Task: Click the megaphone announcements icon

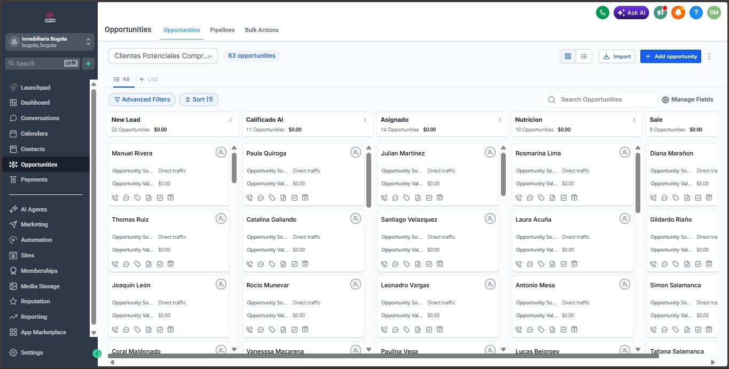Action: pos(660,12)
